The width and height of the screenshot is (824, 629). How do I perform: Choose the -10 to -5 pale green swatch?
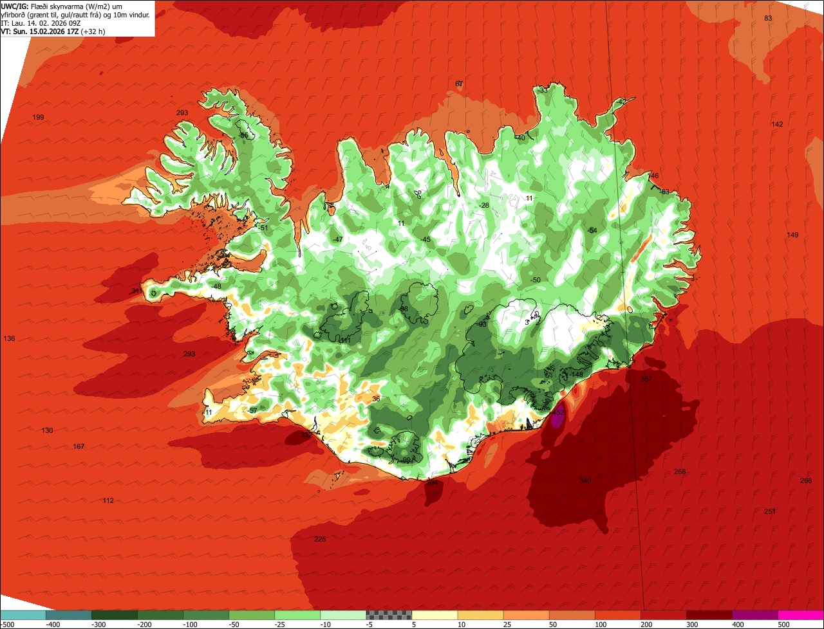[x=342, y=615]
